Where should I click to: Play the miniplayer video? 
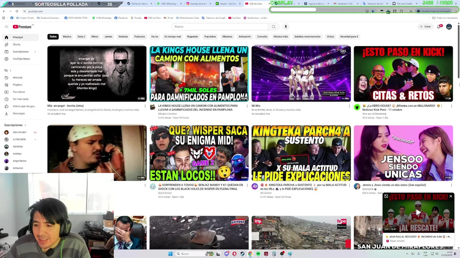point(418,212)
